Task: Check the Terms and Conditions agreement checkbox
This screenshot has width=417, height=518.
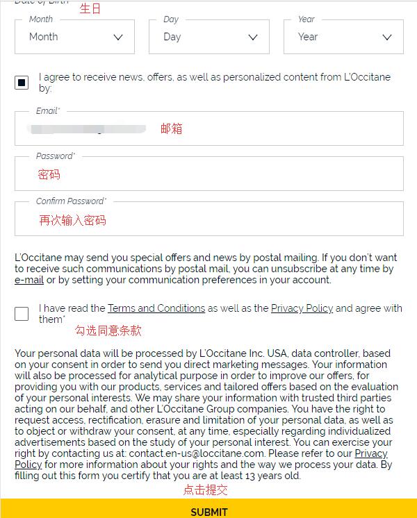Action: click(x=22, y=314)
